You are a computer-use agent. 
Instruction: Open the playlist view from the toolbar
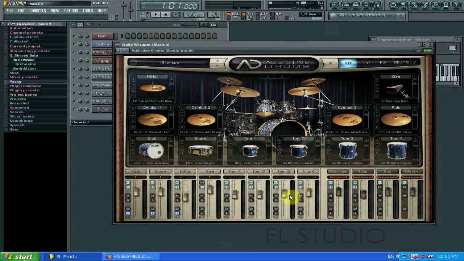click(x=335, y=5)
